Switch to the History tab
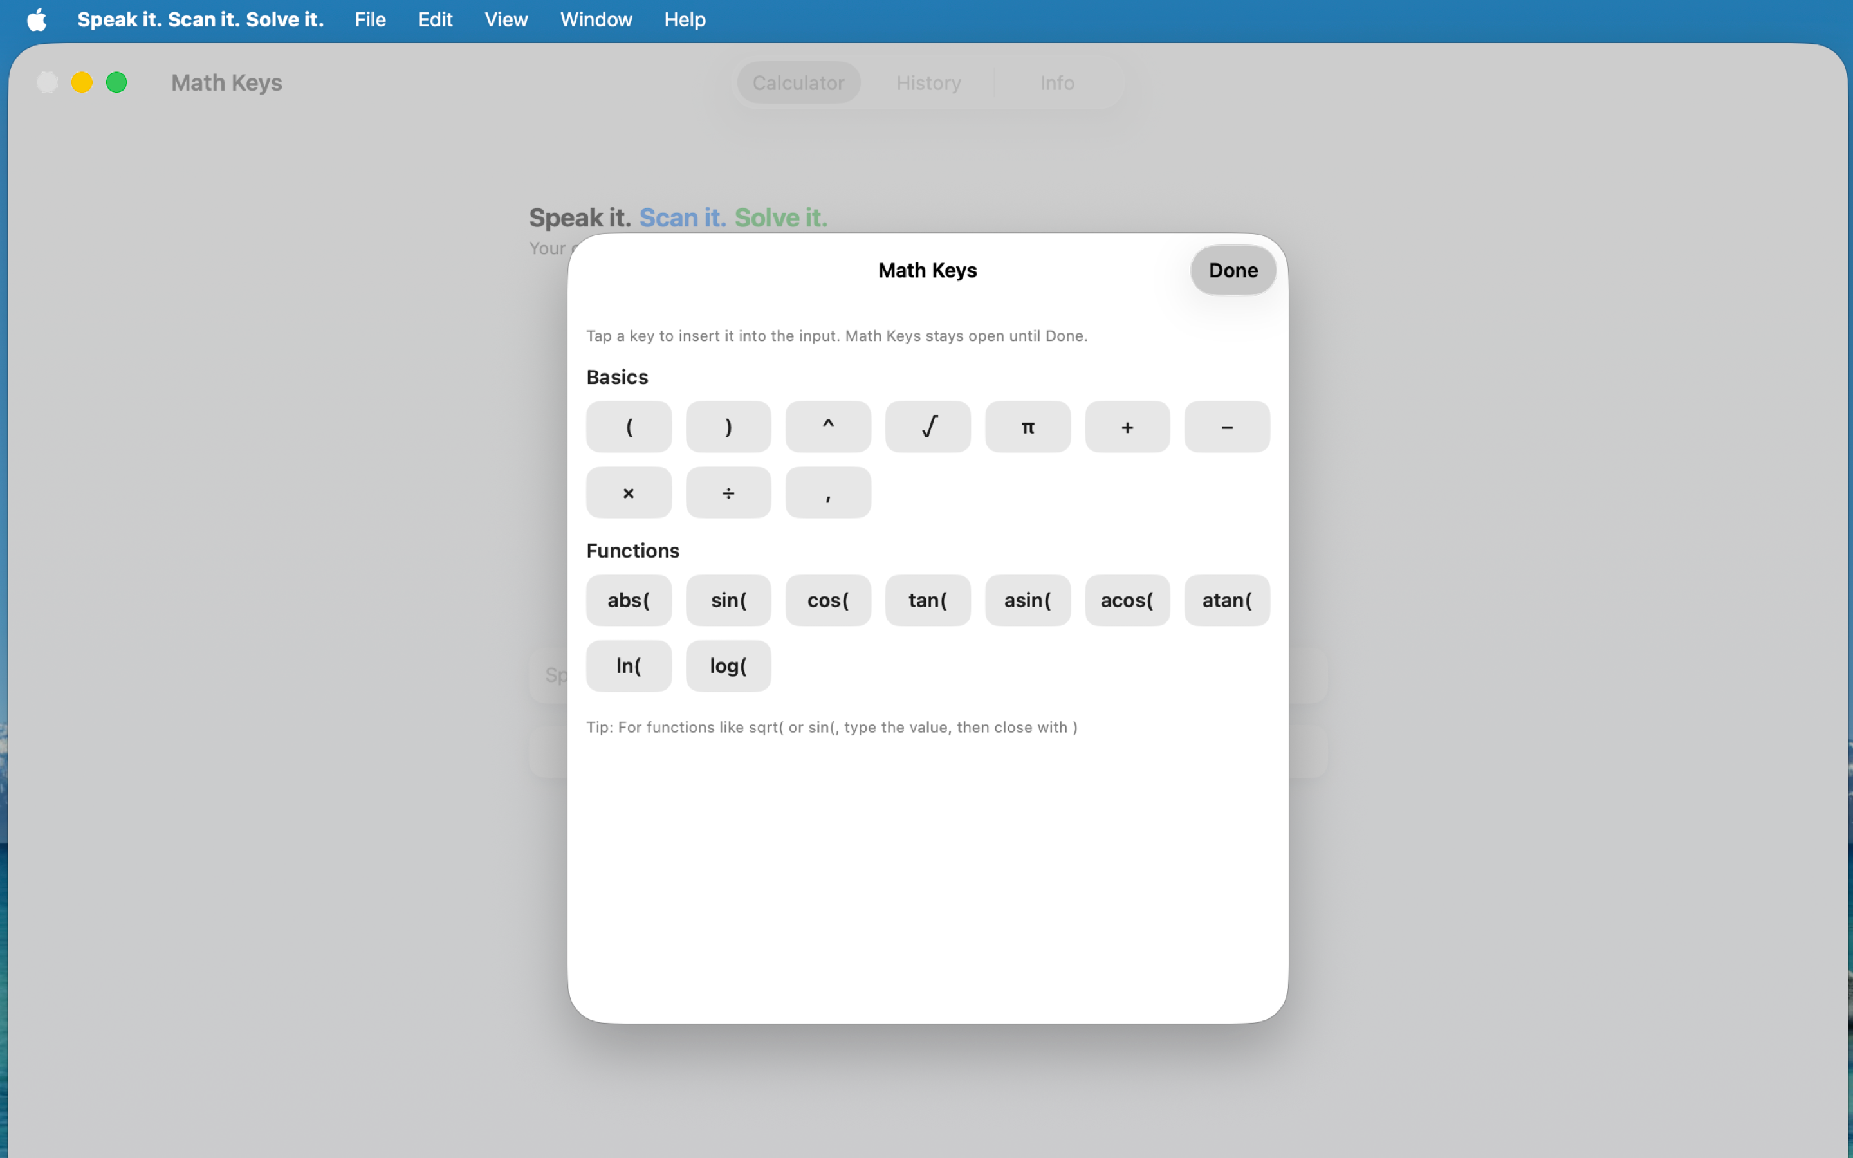Viewport: 1853px width, 1158px height. tap(929, 83)
